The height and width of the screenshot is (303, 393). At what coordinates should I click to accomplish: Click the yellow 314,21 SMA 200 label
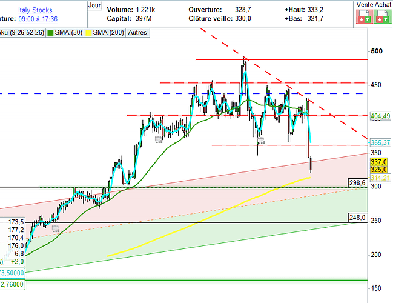(379, 178)
